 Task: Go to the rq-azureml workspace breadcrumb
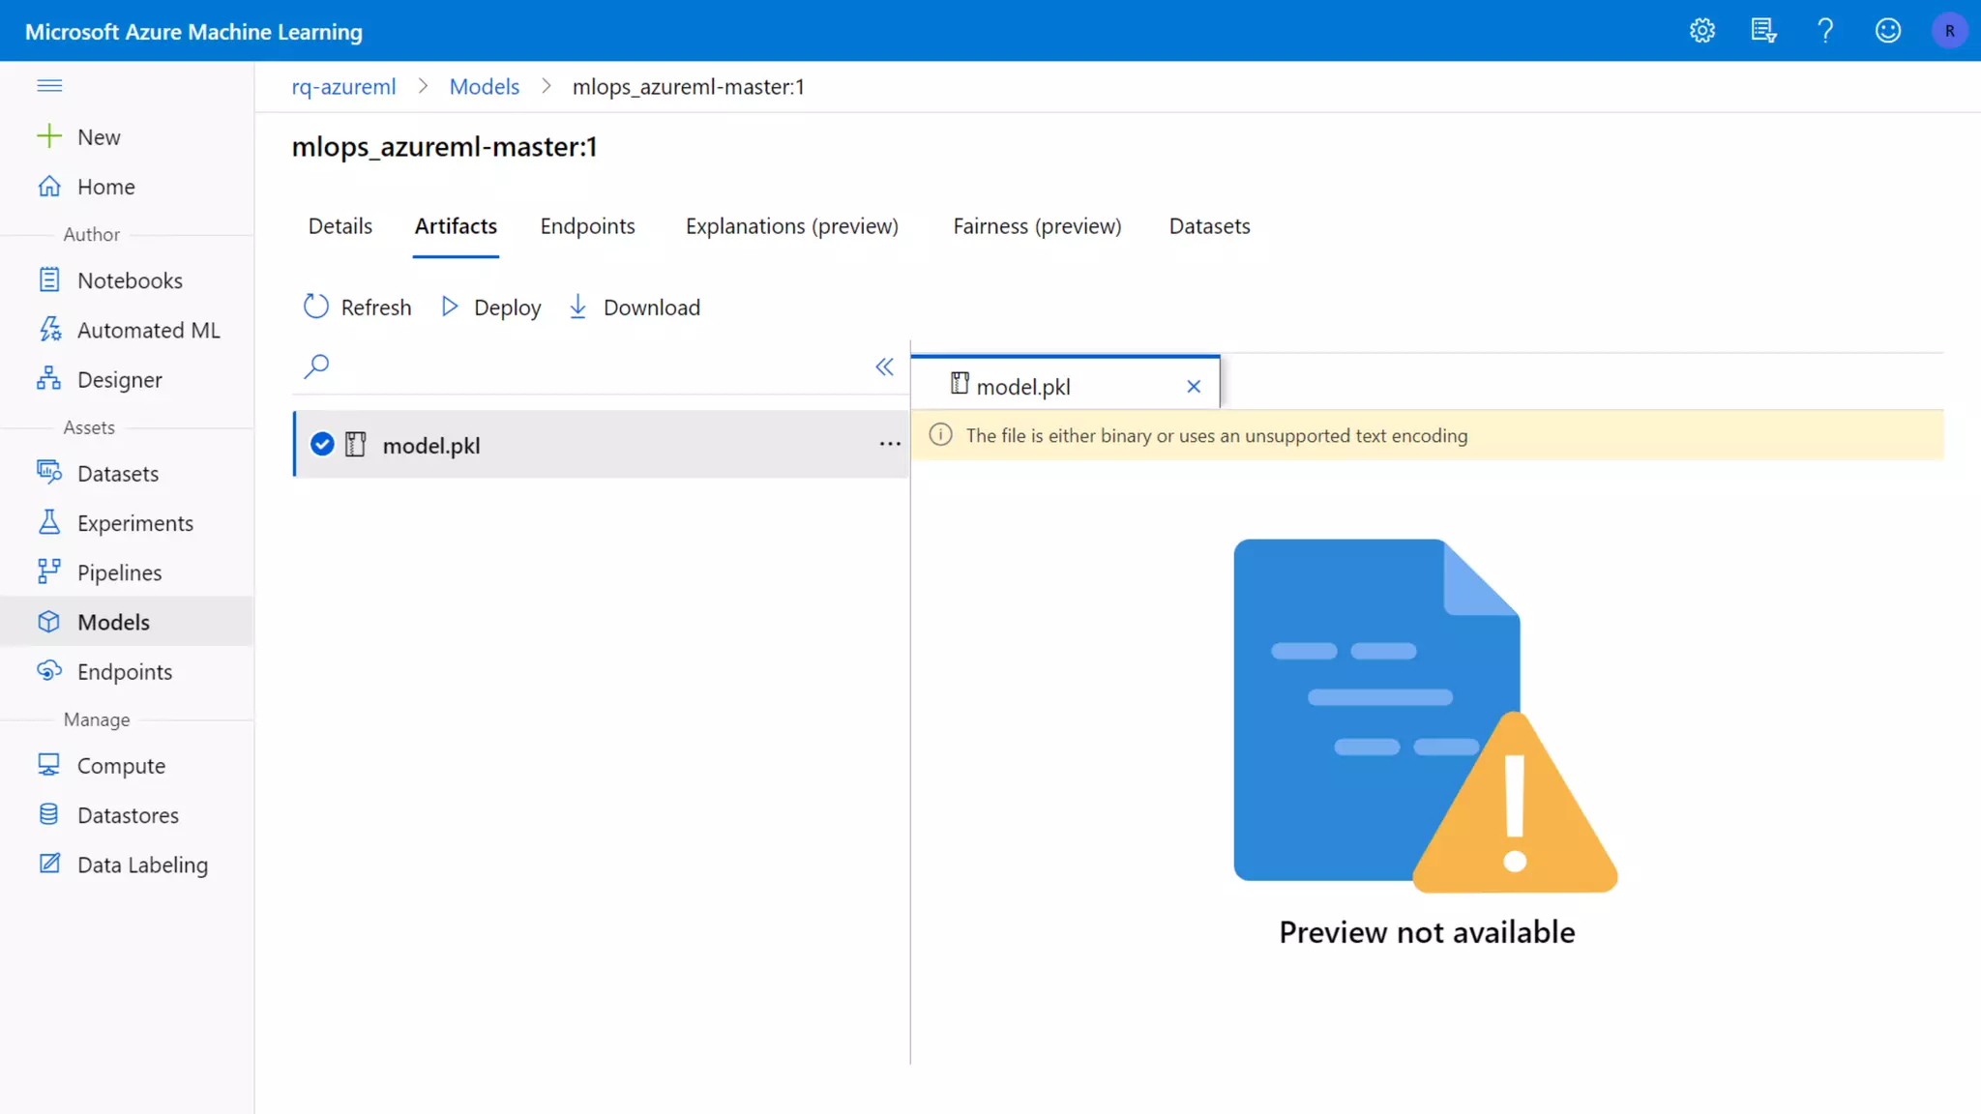point(343,87)
